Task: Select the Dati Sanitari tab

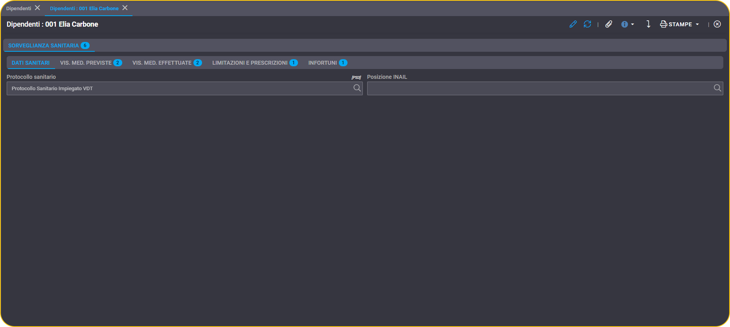Action: (31, 63)
